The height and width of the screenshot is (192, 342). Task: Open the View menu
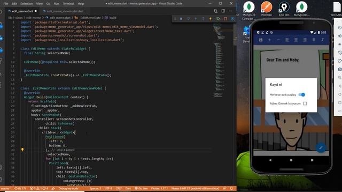pyautogui.click(x=39, y=4)
